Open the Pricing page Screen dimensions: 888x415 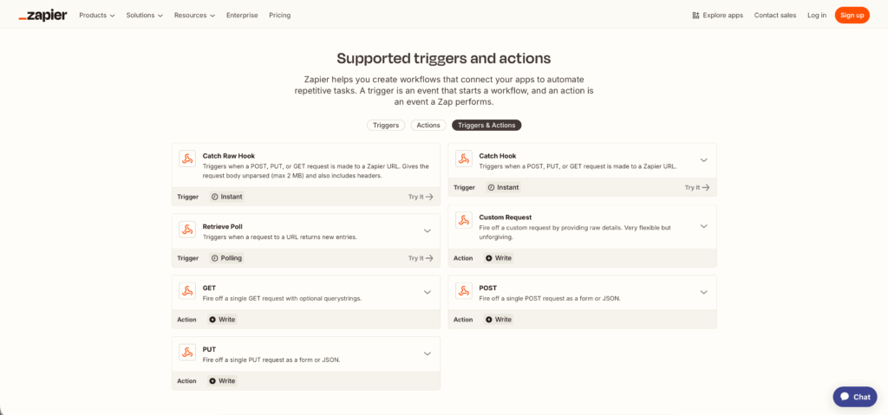(x=279, y=15)
